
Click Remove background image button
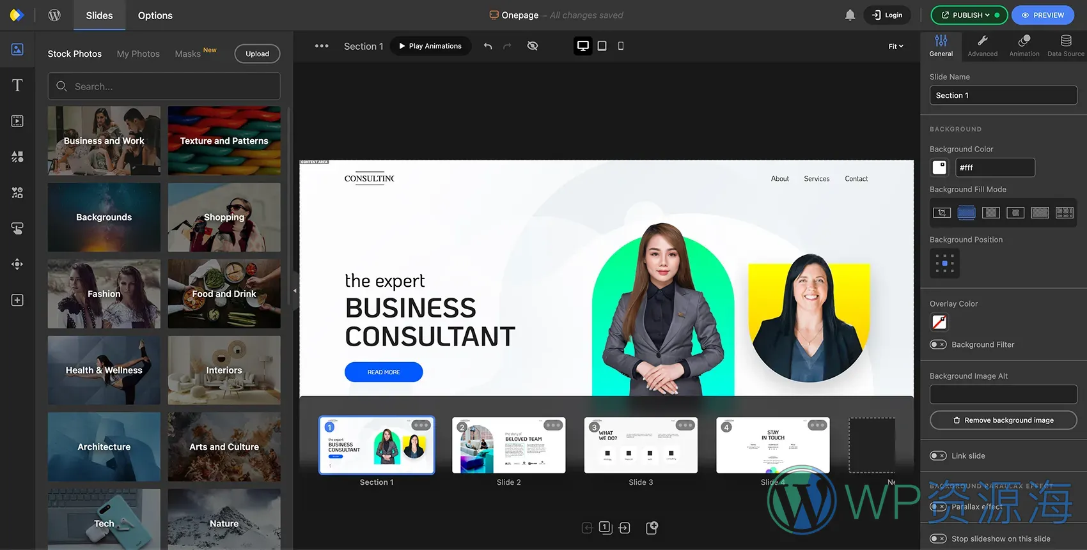(x=1003, y=420)
